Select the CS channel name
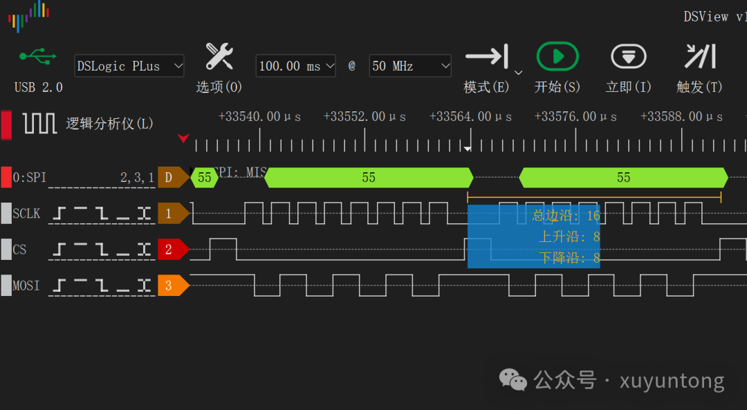 pos(19,250)
